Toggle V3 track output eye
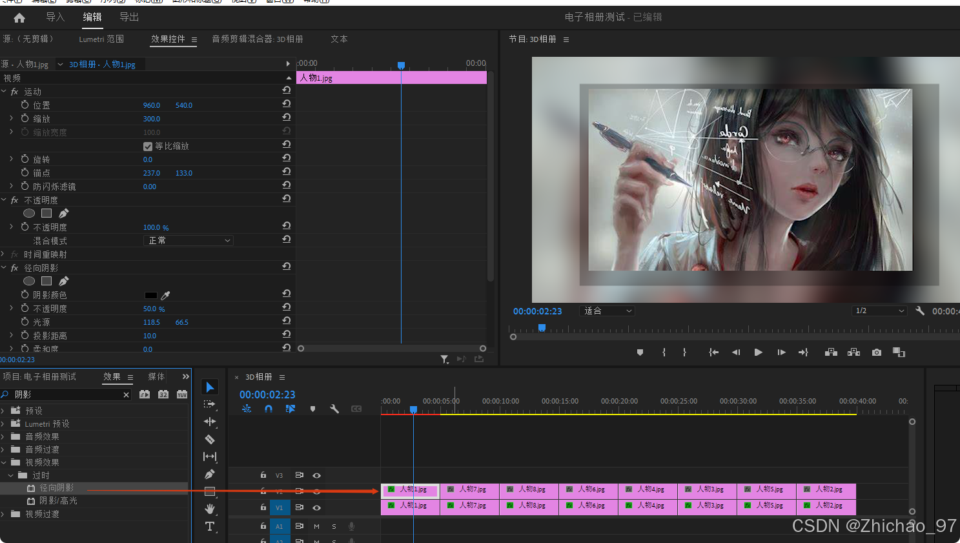The image size is (960, 543). pyautogui.click(x=316, y=475)
